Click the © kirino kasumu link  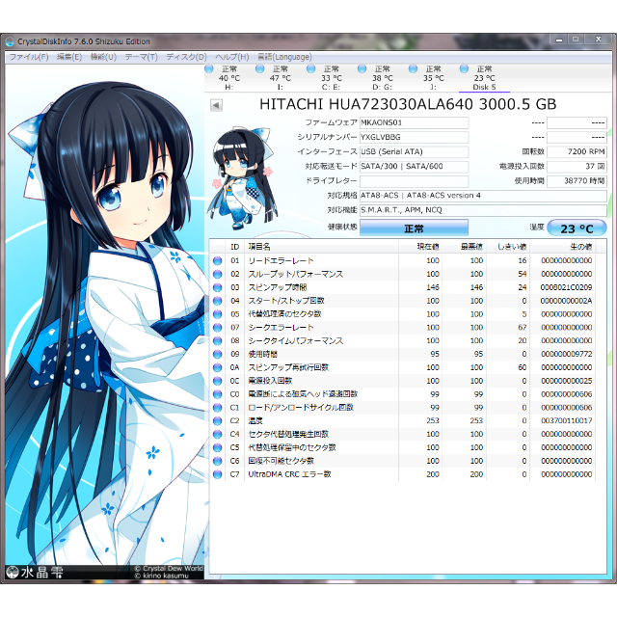point(161,576)
